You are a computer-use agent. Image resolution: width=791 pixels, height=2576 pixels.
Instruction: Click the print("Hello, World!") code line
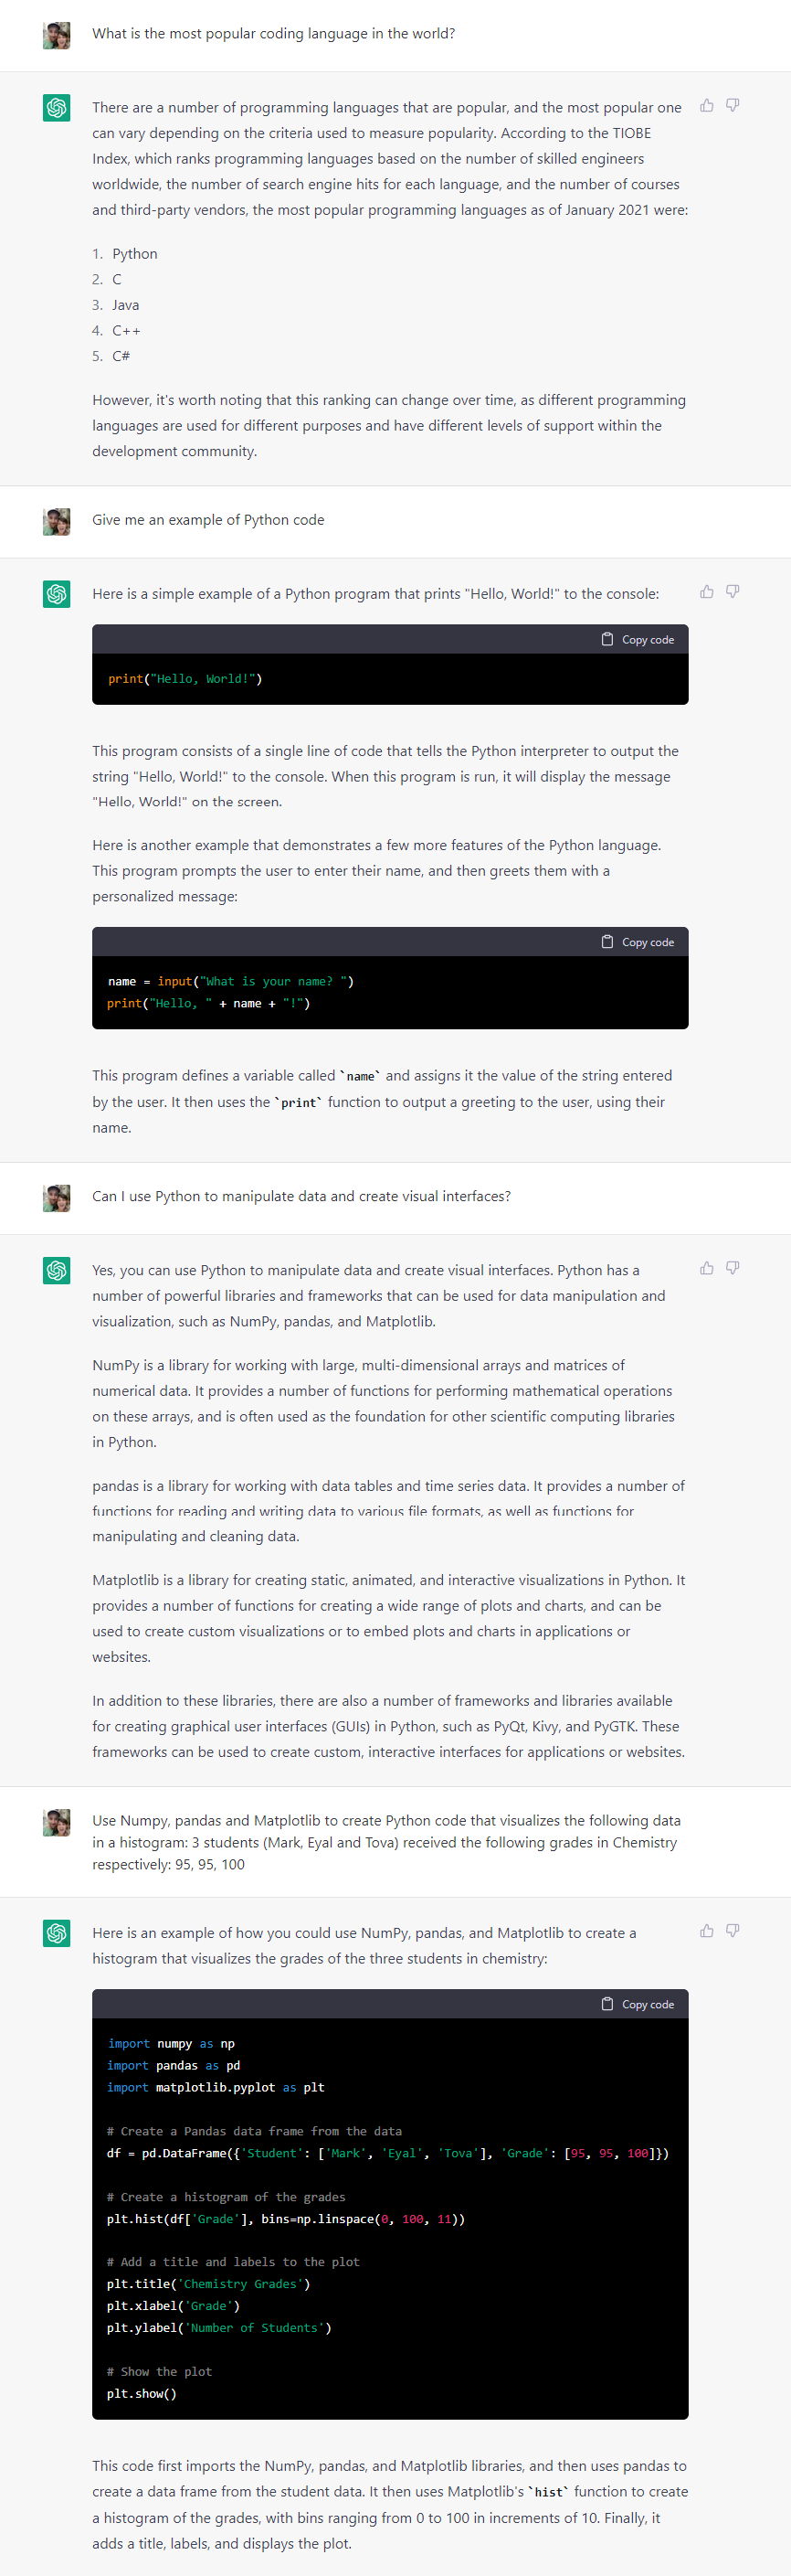(185, 679)
